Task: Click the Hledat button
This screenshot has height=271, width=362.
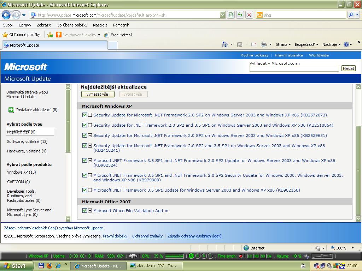Action: click(348, 68)
